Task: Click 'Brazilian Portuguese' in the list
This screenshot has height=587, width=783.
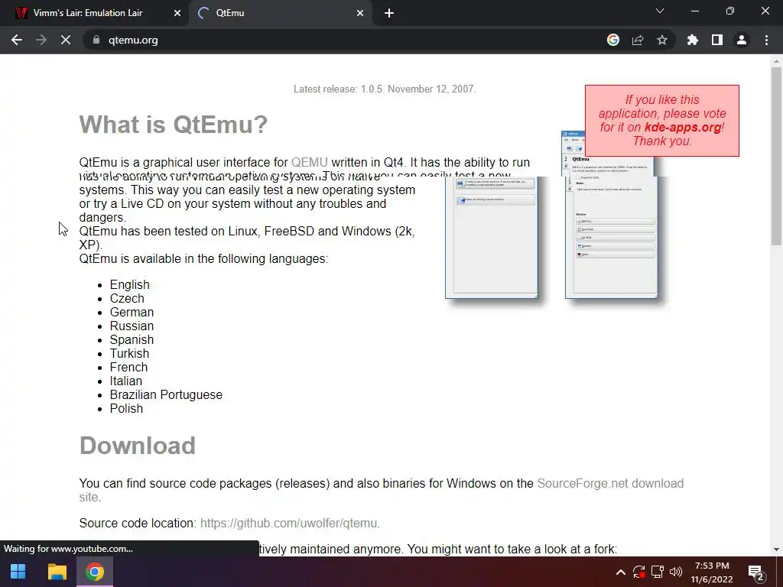Action: click(x=166, y=395)
